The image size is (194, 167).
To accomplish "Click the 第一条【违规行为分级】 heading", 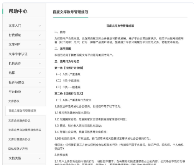I will point(69,68).
